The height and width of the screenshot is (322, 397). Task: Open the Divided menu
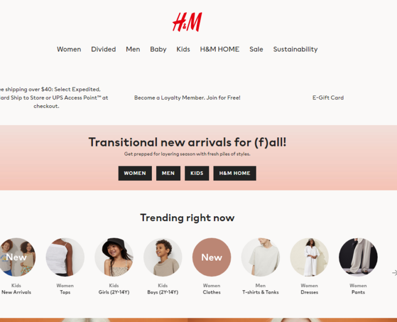tap(104, 49)
